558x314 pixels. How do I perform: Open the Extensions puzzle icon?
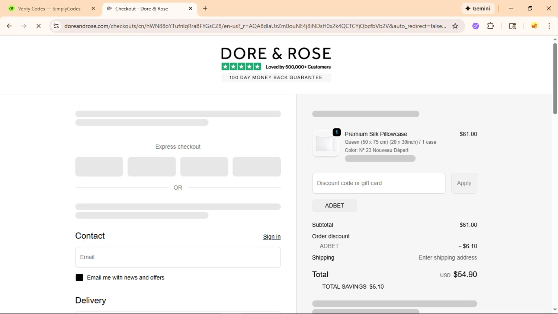491,26
